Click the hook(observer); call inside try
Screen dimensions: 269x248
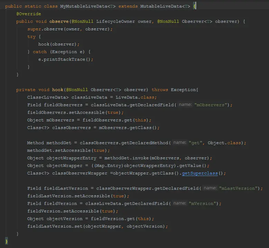[59, 44]
